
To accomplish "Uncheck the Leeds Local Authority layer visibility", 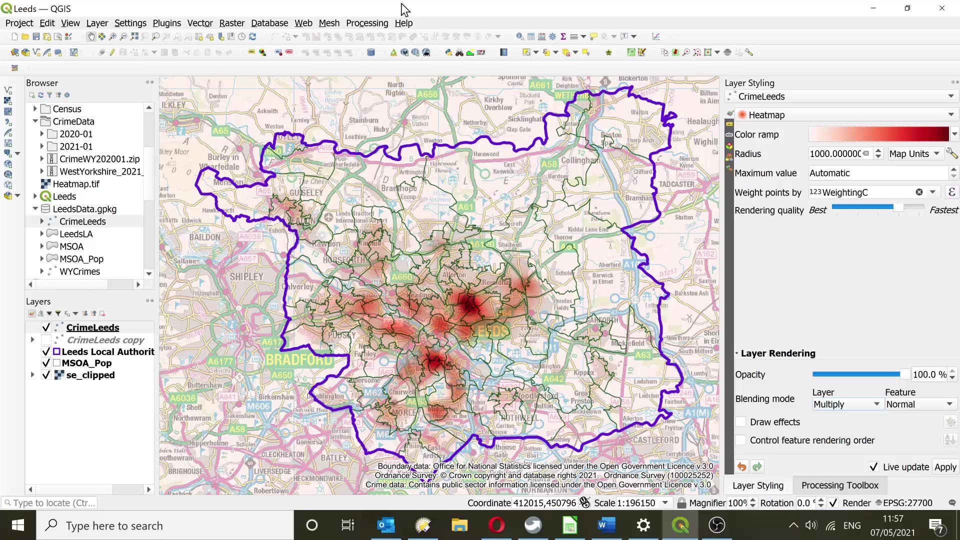I will (46, 351).
